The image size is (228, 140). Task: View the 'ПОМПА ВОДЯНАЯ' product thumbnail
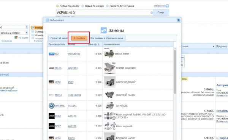[x=110, y=68]
